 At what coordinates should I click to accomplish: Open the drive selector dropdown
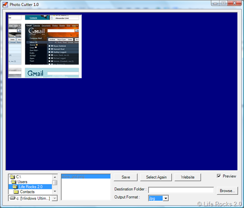tap(55, 198)
